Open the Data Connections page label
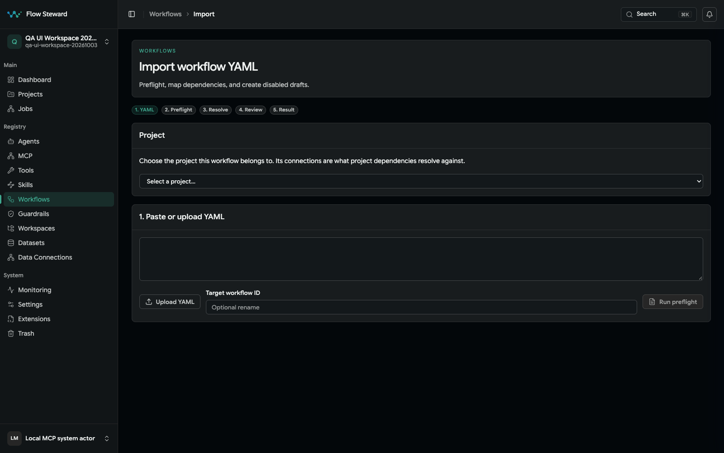Viewport: 724px width, 453px height. click(x=45, y=257)
